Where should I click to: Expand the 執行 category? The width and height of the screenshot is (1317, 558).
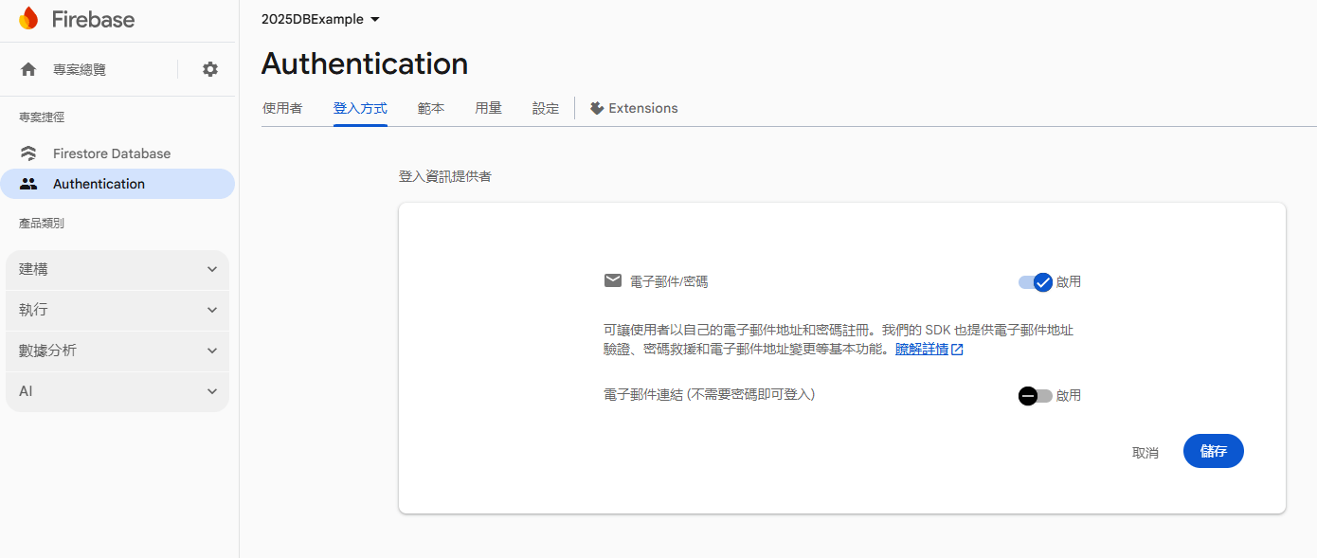point(117,310)
